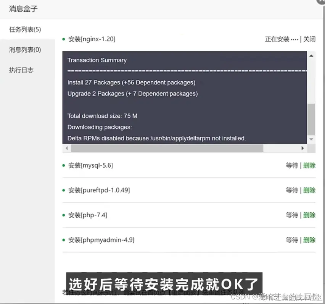Click the log scroll-down arrow
Image resolution: width=325 pixels, height=304 pixels.
click(x=311, y=139)
